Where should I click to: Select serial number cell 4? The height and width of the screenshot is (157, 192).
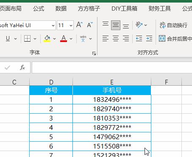pyautogui.click(x=51, y=128)
